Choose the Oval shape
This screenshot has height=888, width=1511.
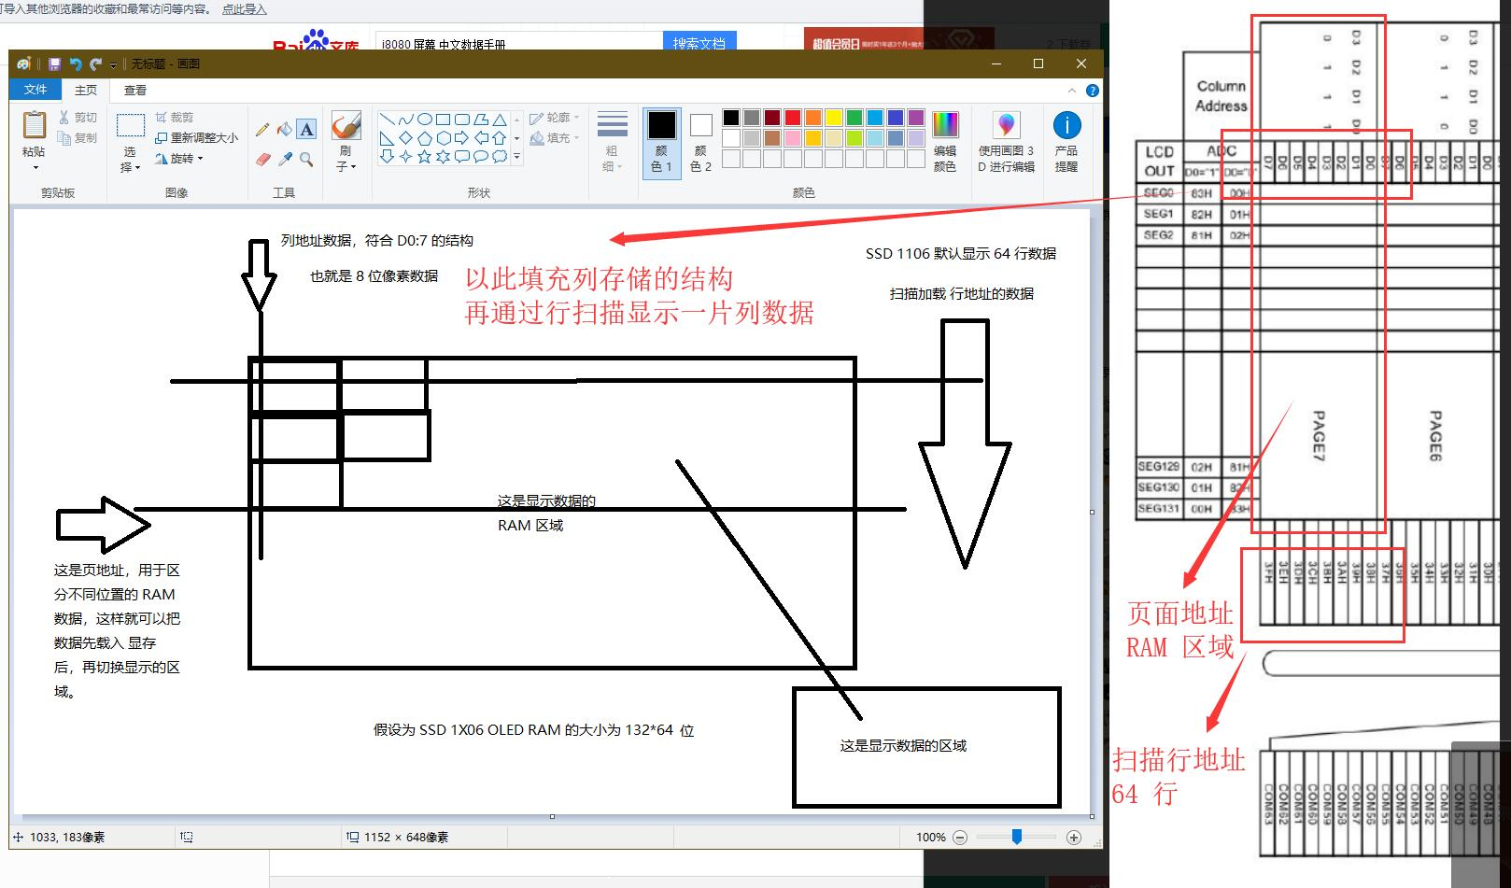[x=424, y=120]
